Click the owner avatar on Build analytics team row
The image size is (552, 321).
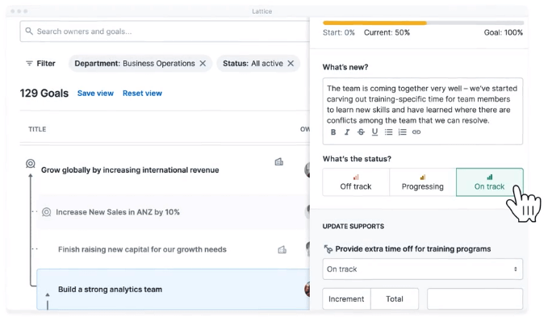[x=307, y=290]
